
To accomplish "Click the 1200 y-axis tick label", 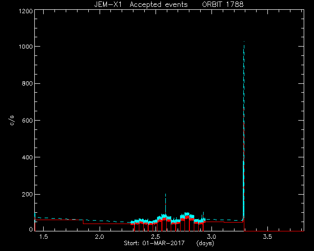I will 26,11.
